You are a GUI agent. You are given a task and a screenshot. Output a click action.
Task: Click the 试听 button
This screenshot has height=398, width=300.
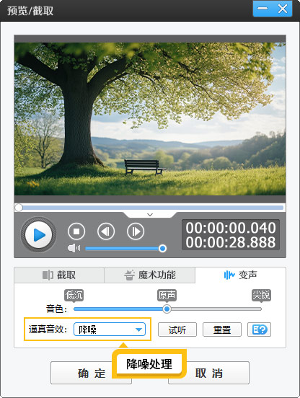click(177, 330)
